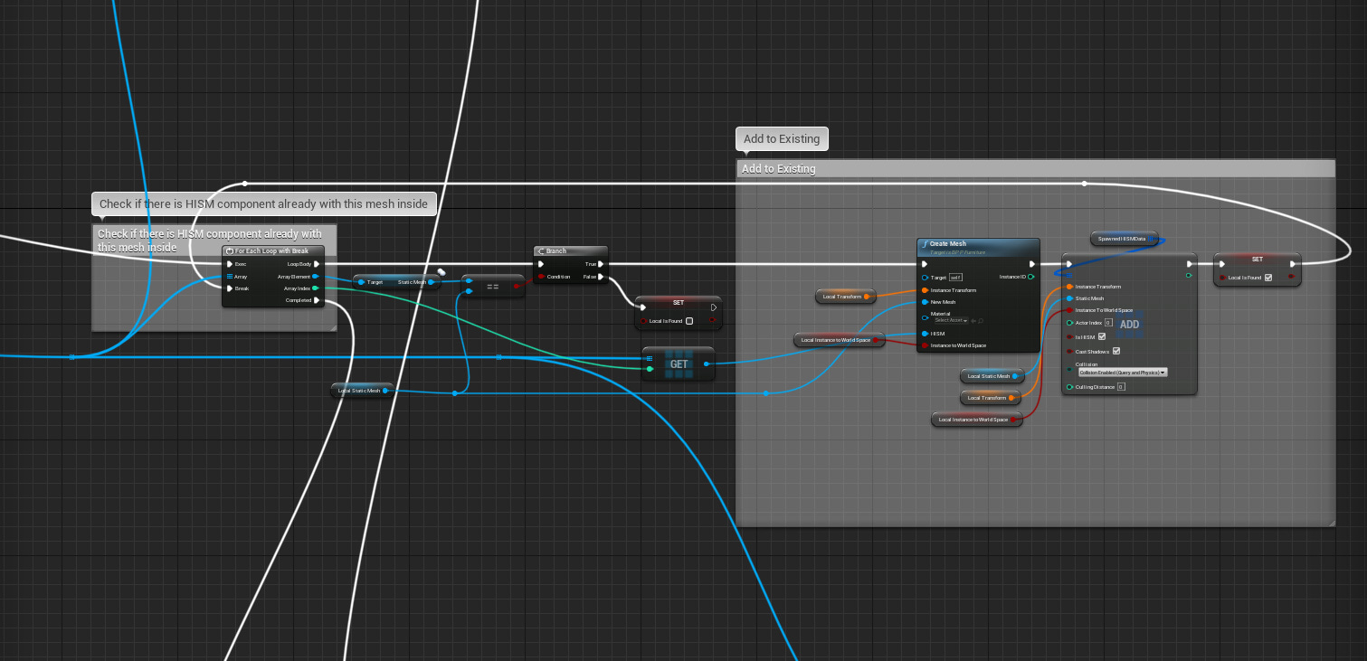The height and width of the screenshot is (661, 1367).
Task: Click the orange Local Transform variable node
Action: click(x=845, y=297)
